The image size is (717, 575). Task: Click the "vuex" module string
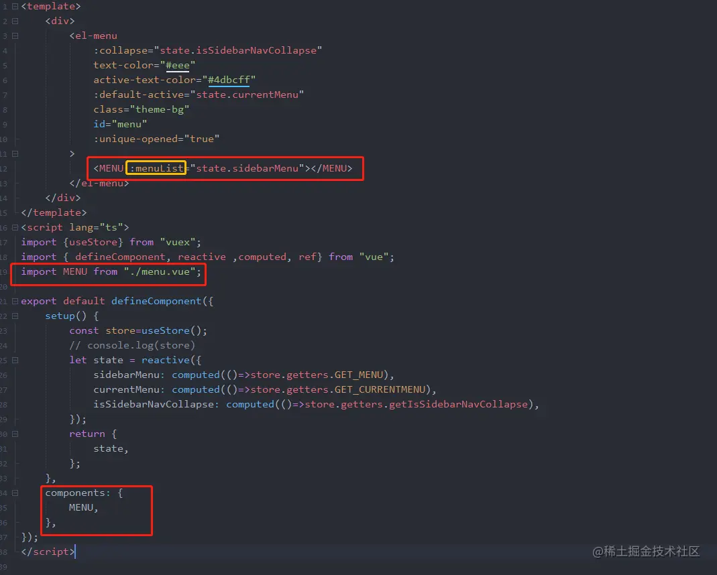point(178,242)
